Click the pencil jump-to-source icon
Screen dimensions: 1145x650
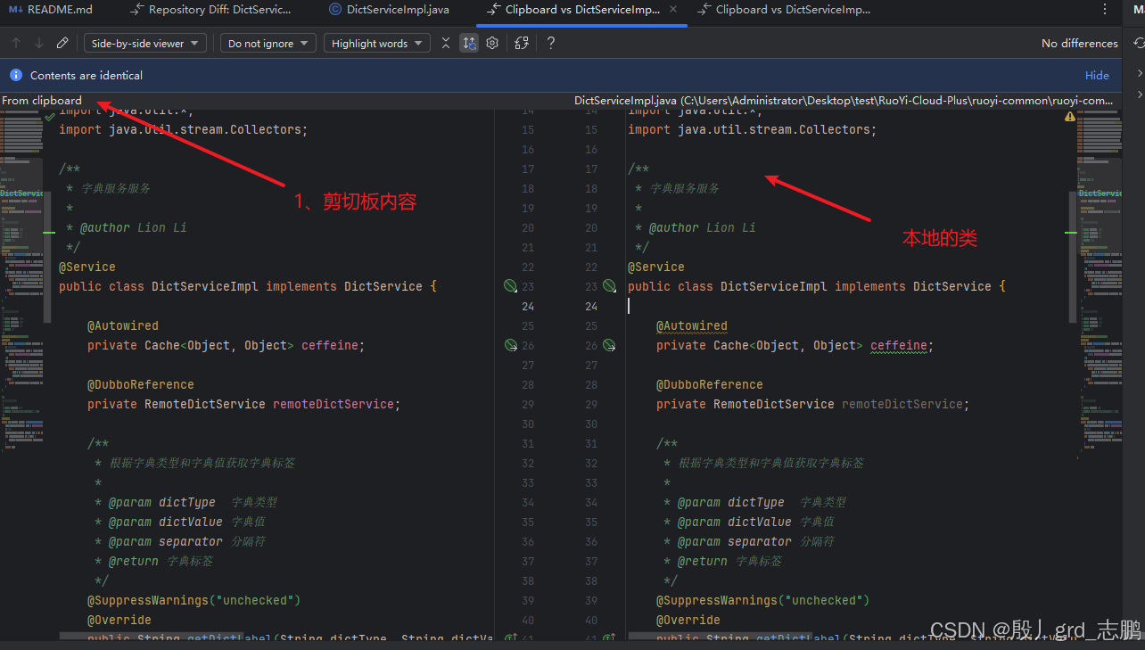pos(62,43)
